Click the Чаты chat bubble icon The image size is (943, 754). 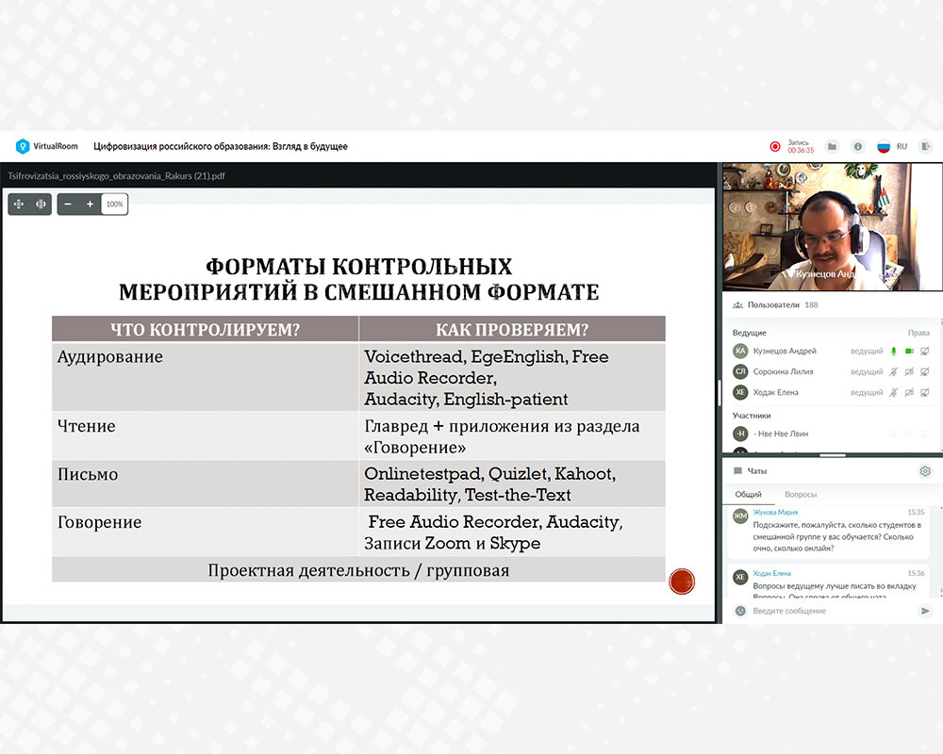(738, 471)
